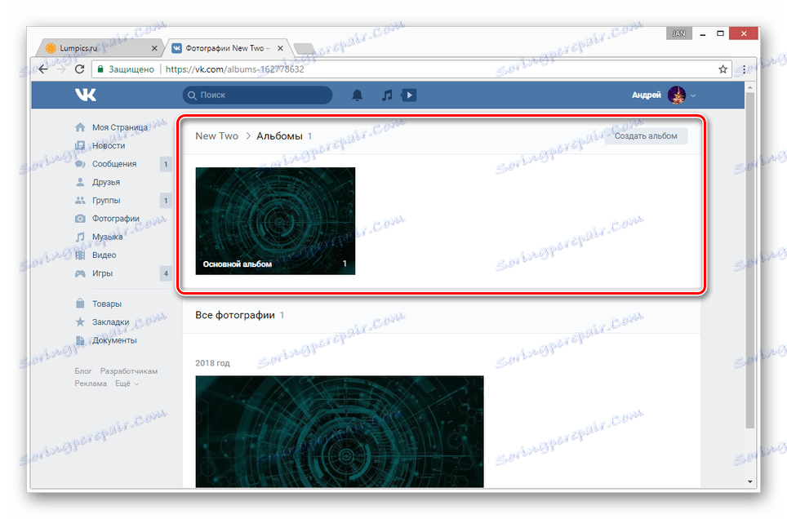The image size is (787, 519).
Task: Click the Закладки star icon
Action: 80,322
